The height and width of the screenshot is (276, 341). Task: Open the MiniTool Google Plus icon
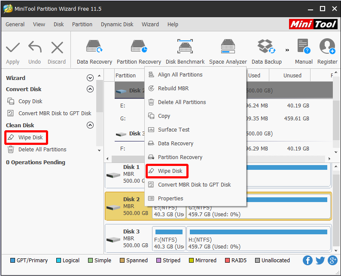332,261
